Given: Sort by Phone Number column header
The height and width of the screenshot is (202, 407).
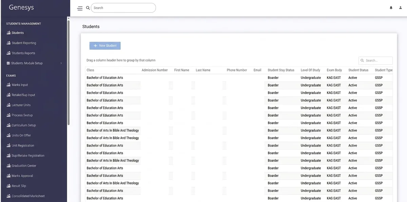Looking at the screenshot, I should pos(237,70).
